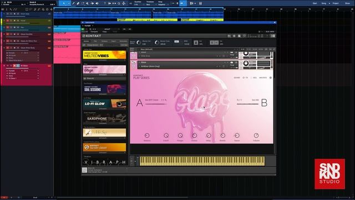
Task: Click the Copy button in the plugin header
Action: tap(104, 32)
